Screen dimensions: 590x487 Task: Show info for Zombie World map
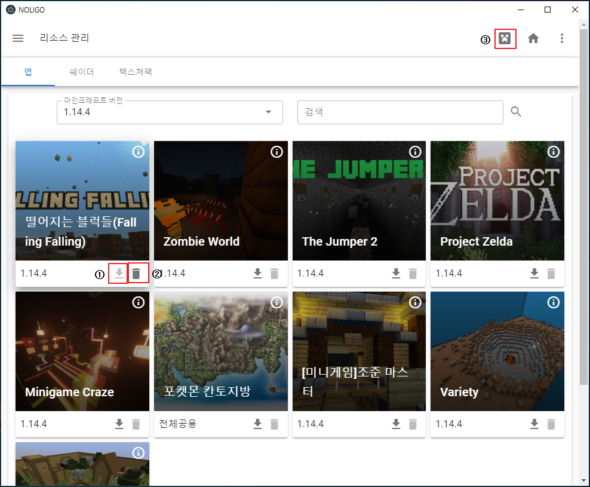click(277, 152)
